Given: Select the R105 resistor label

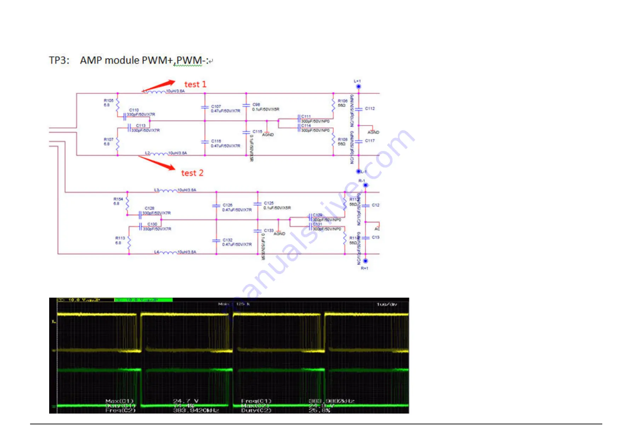Looking at the screenshot, I should tap(109, 101).
